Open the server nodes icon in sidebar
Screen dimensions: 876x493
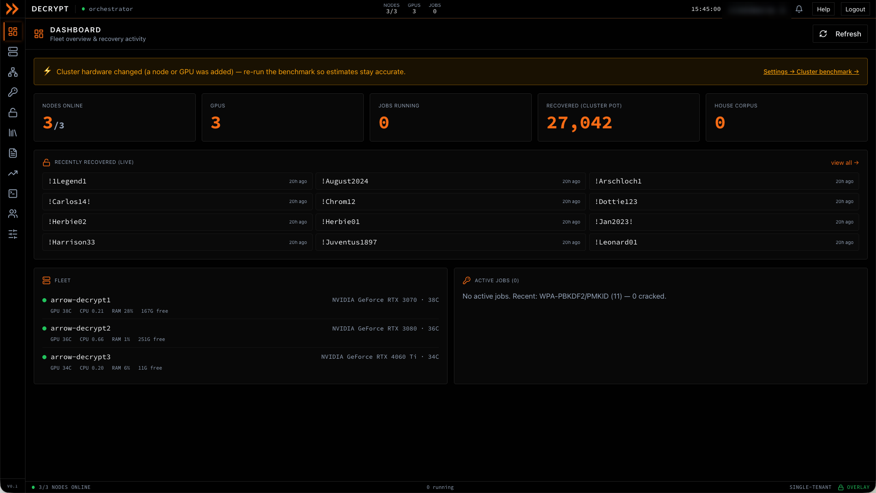point(13,52)
